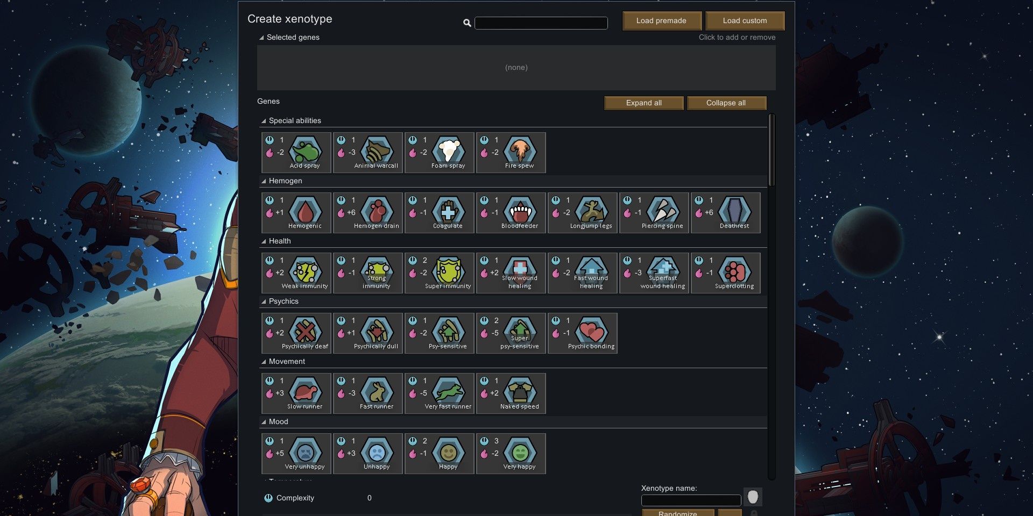The height and width of the screenshot is (516, 1033).
Task: Select the Hemogenic gene
Action: coord(295,212)
